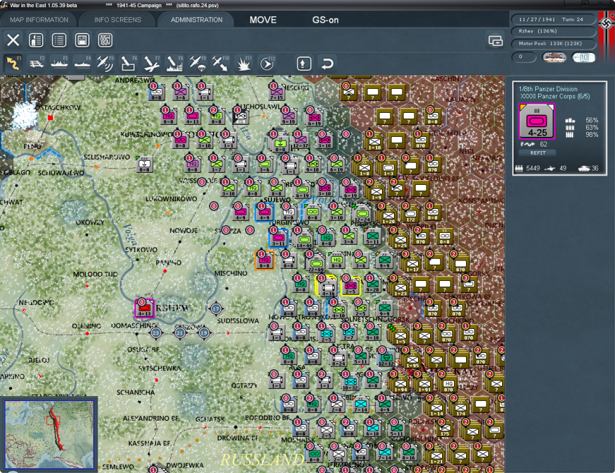
Task: Select the red 4=13 unit at Rzhev
Action: point(145,309)
